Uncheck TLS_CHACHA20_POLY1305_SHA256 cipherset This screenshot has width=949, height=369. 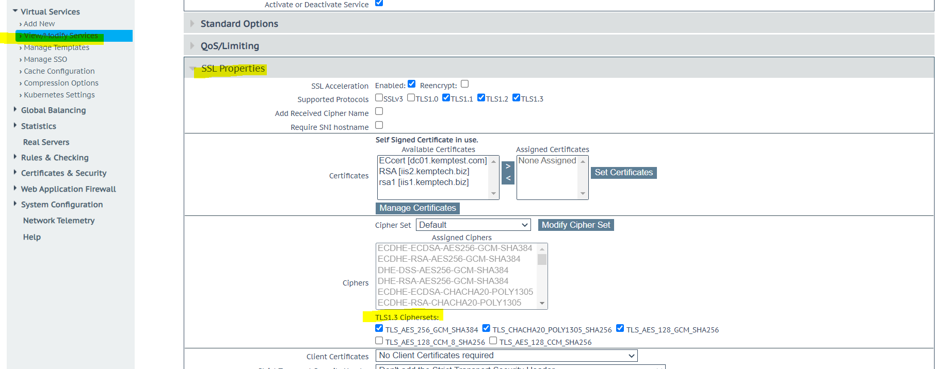pos(486,328)
